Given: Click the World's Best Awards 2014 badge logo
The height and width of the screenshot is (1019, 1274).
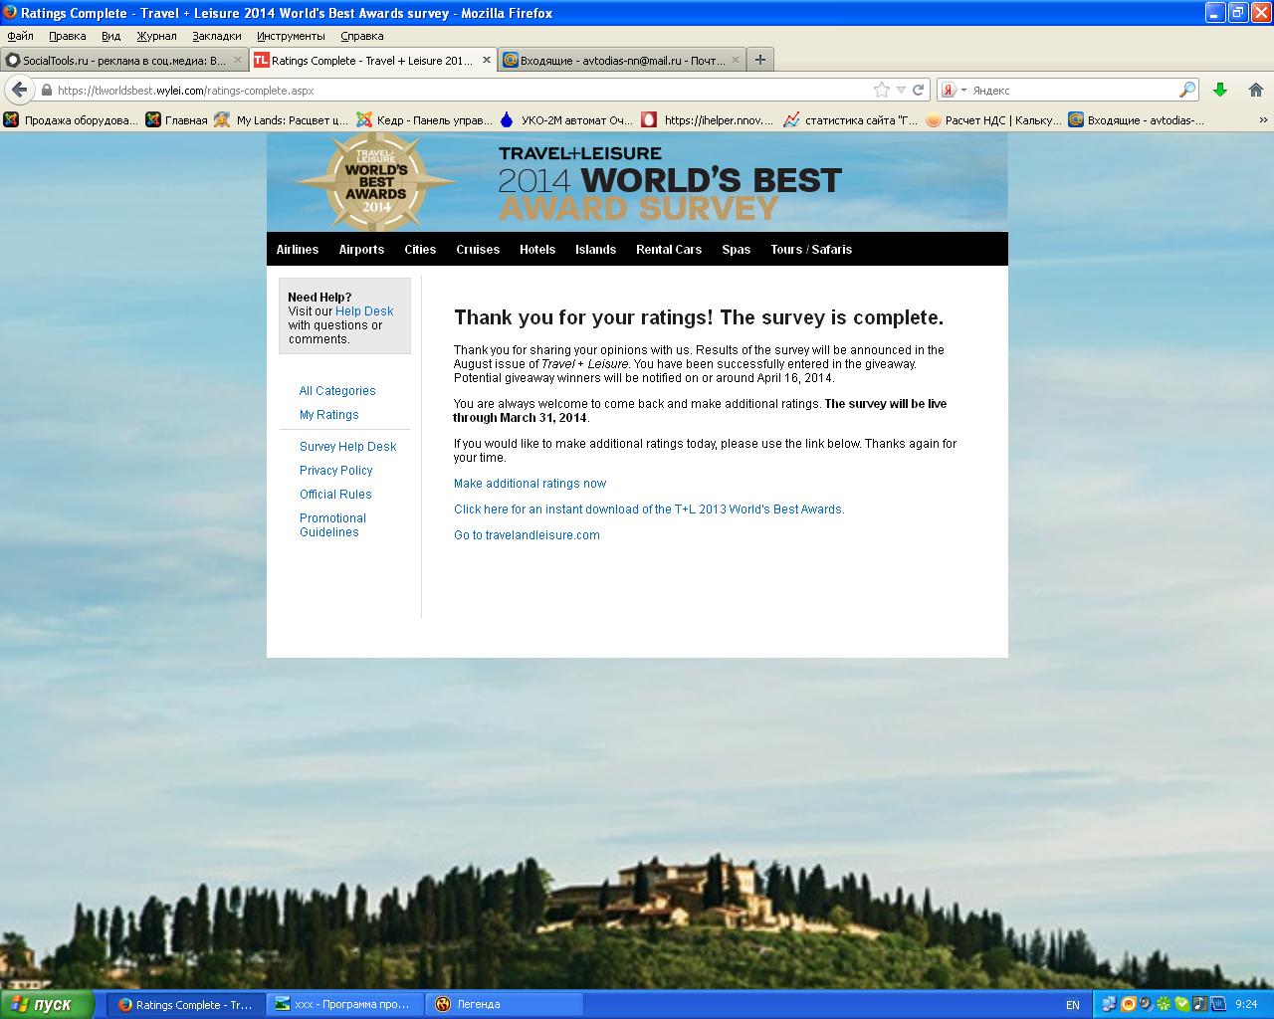Looking at the screenshot, I should 376,182.
